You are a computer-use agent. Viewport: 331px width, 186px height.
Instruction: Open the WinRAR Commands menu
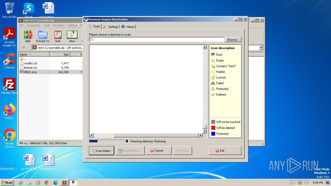point(33,25)
